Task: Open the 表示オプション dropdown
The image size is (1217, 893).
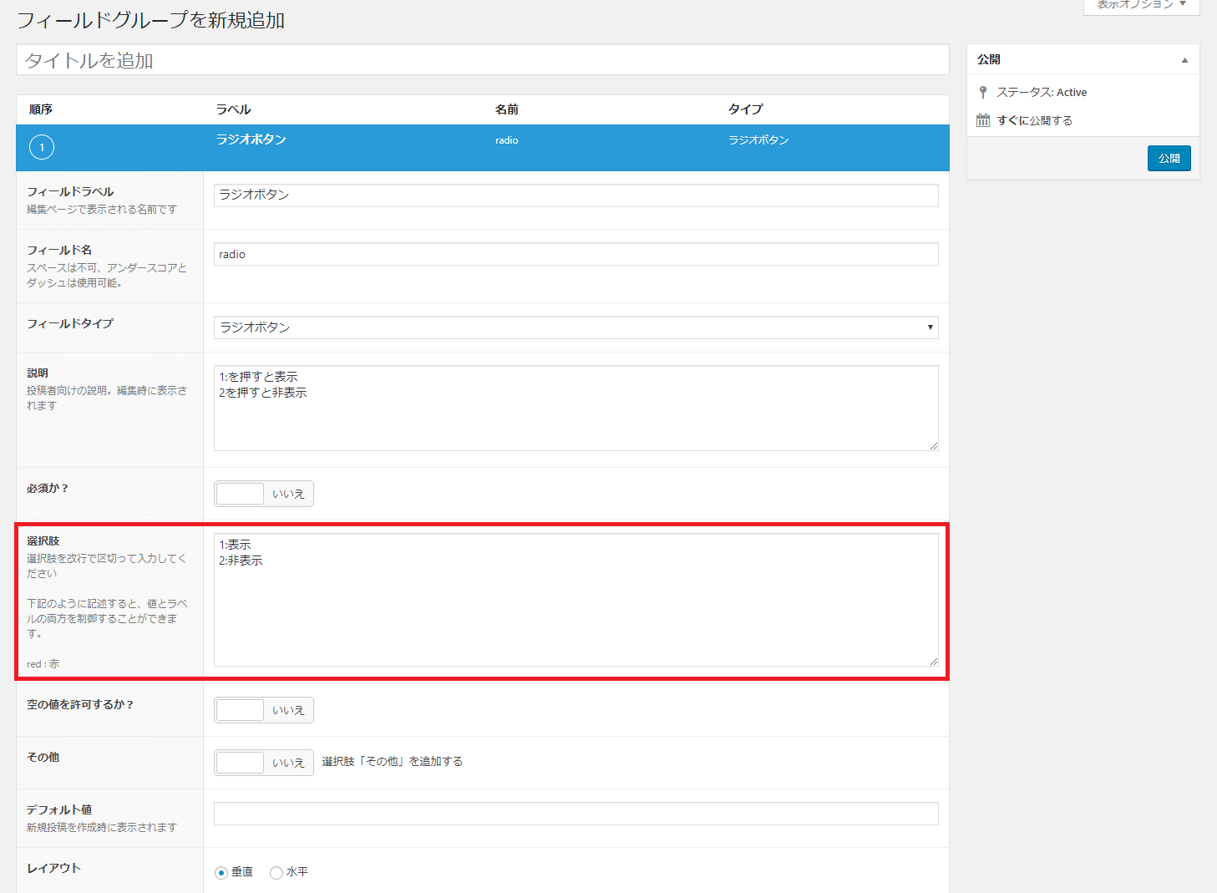Action: coord(1141,5)
